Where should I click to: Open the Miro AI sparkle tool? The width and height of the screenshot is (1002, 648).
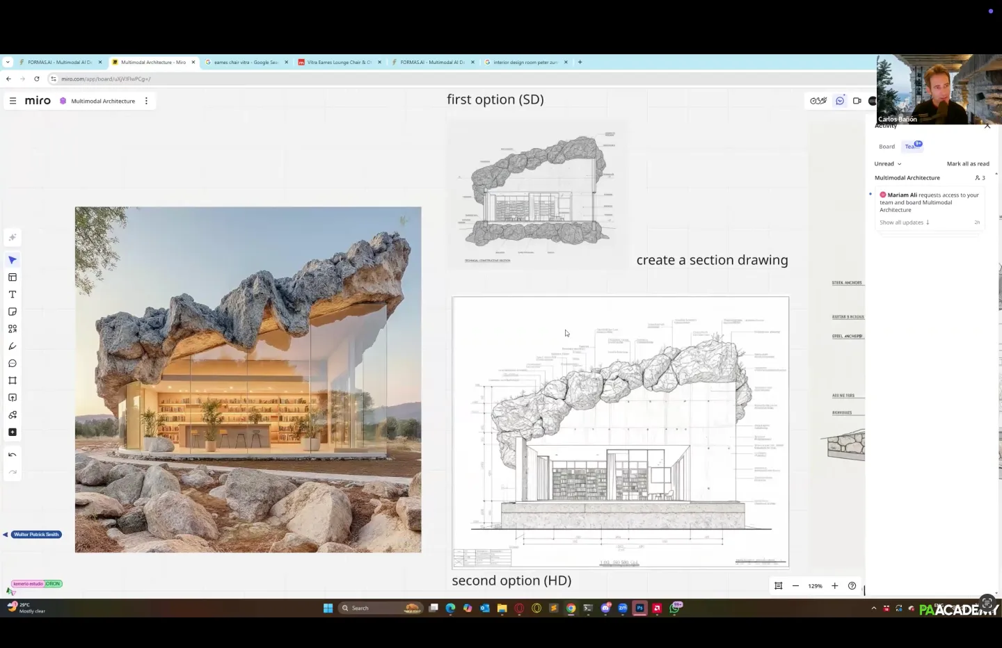tap(13, 238)
